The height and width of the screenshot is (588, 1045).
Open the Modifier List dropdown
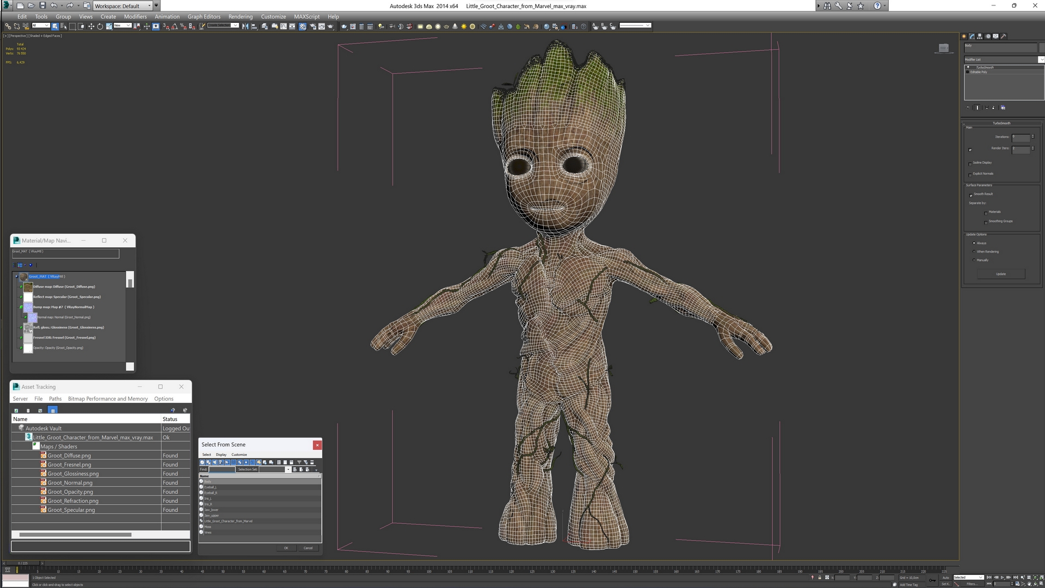[x=1004, y=59]
